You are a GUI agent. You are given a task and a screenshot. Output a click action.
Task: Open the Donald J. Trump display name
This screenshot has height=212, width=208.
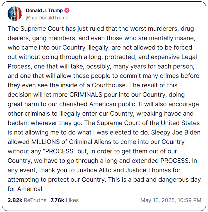click(44, 10)
